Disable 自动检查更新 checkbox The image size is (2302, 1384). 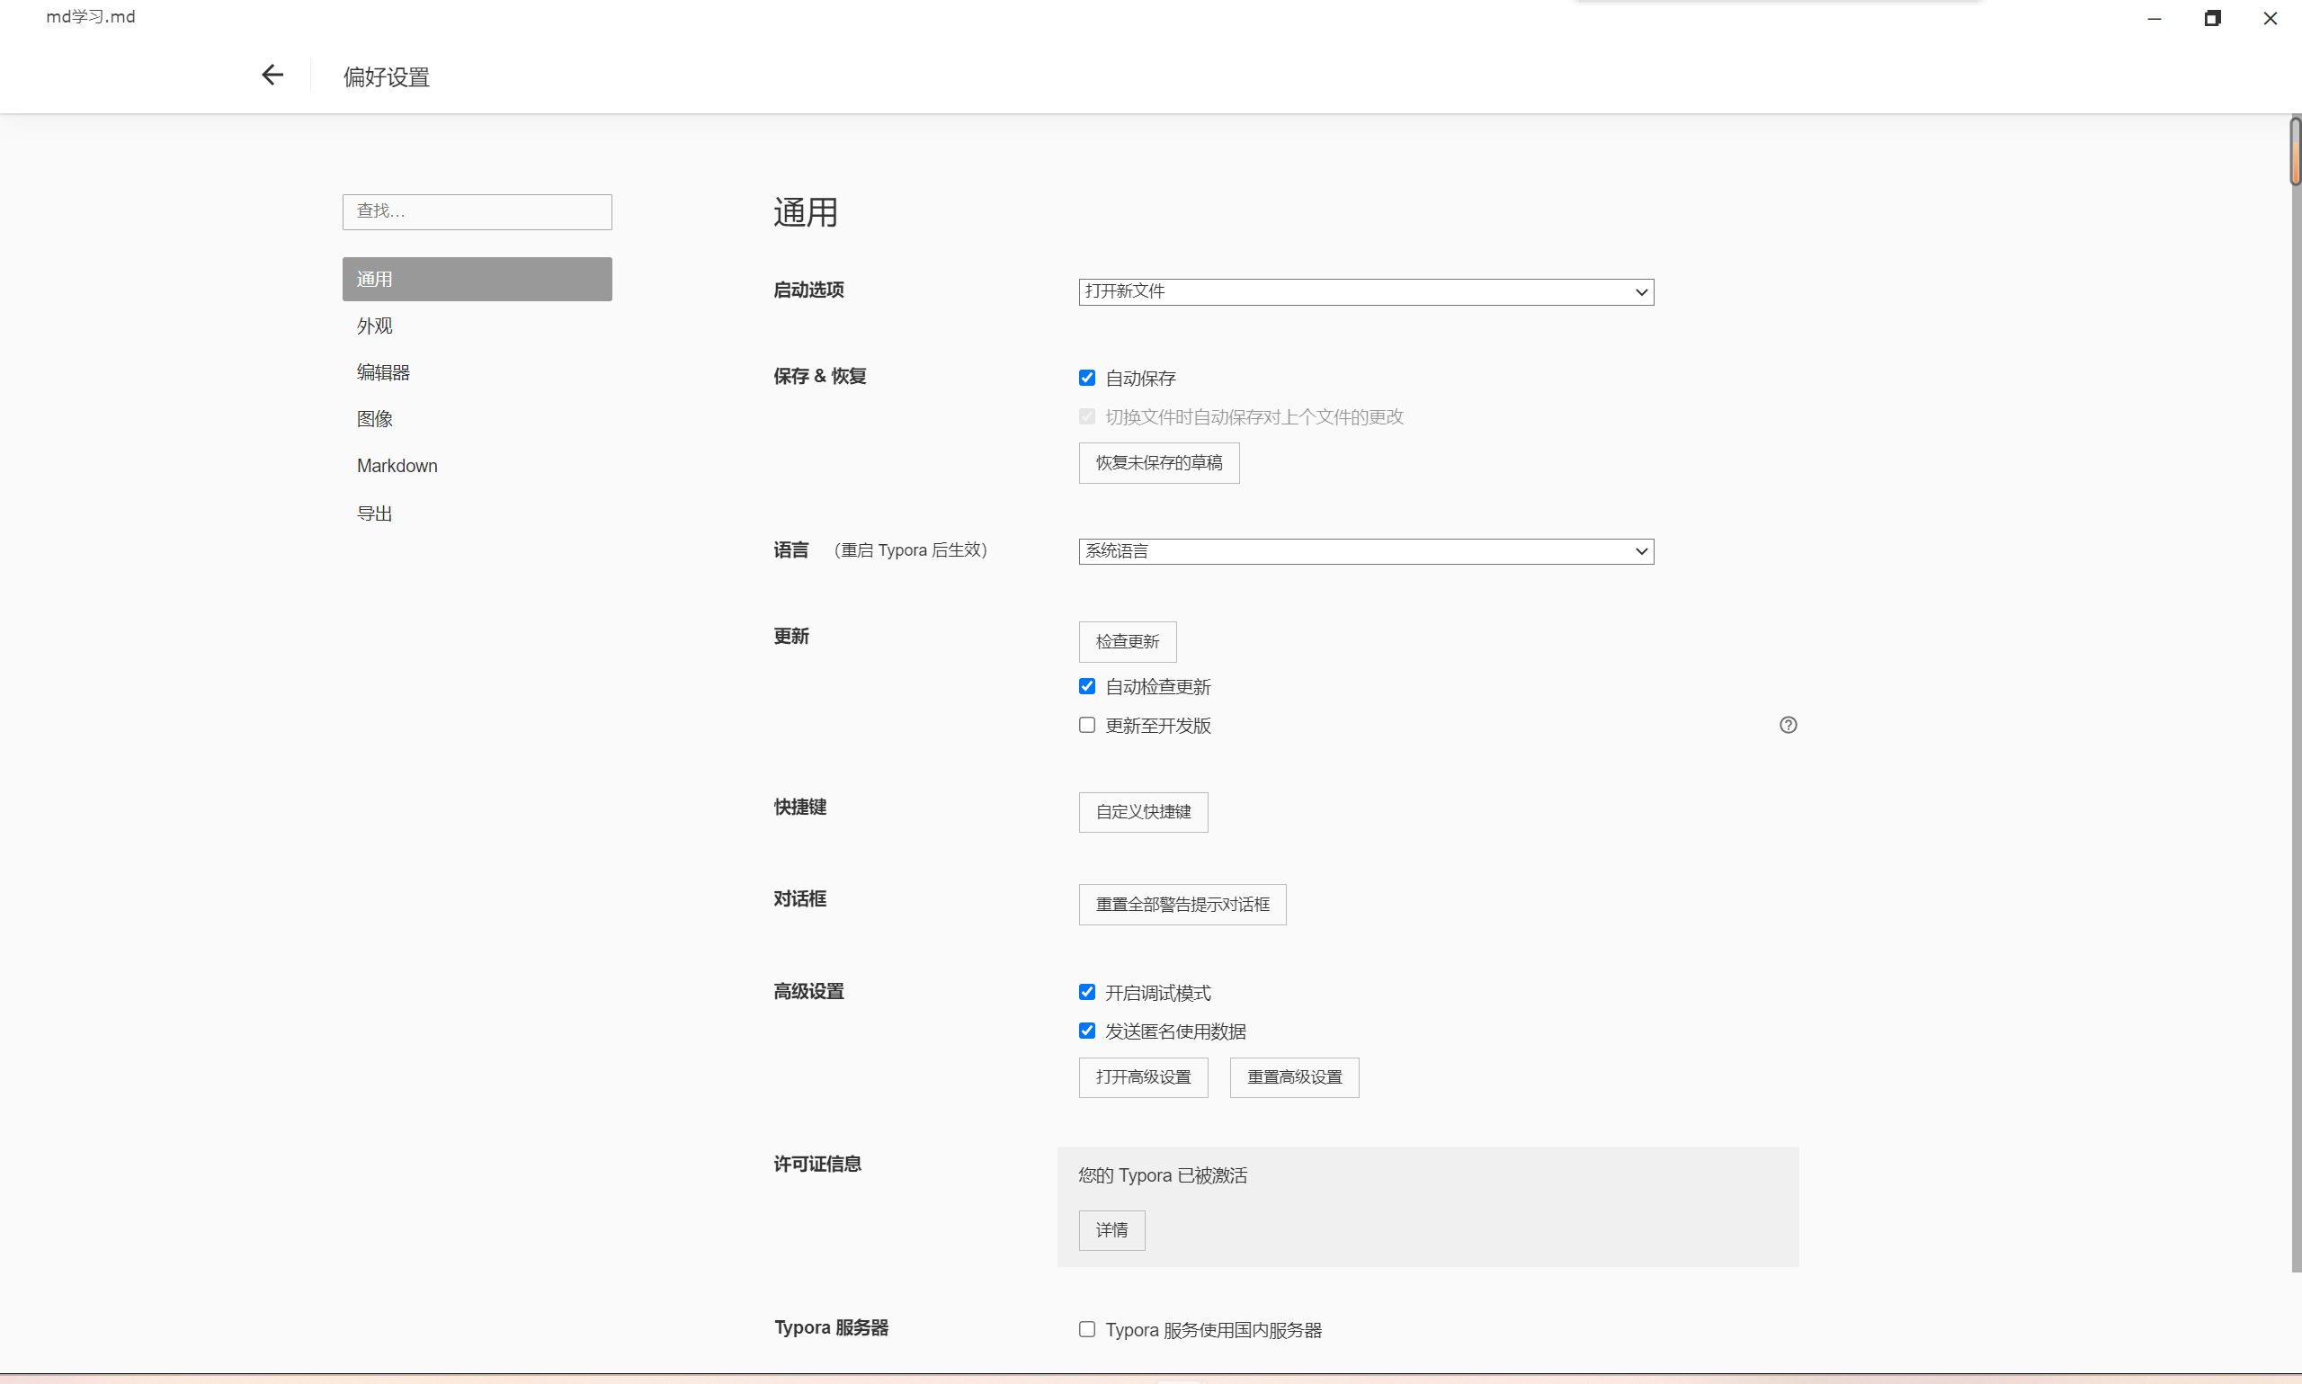(1086, 686)
